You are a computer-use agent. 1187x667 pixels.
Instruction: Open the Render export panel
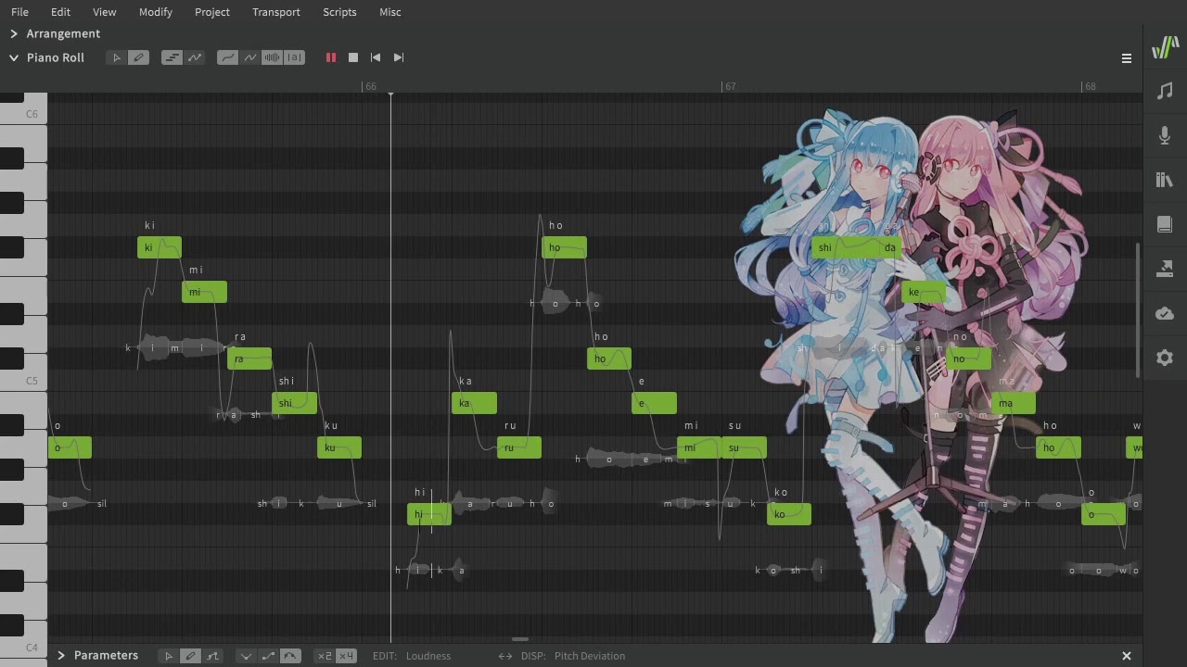click(1165, 269)
